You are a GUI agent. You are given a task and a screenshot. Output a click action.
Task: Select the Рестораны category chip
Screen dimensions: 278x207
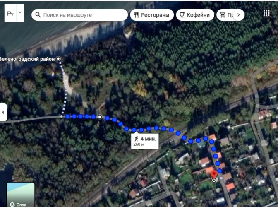152,15
